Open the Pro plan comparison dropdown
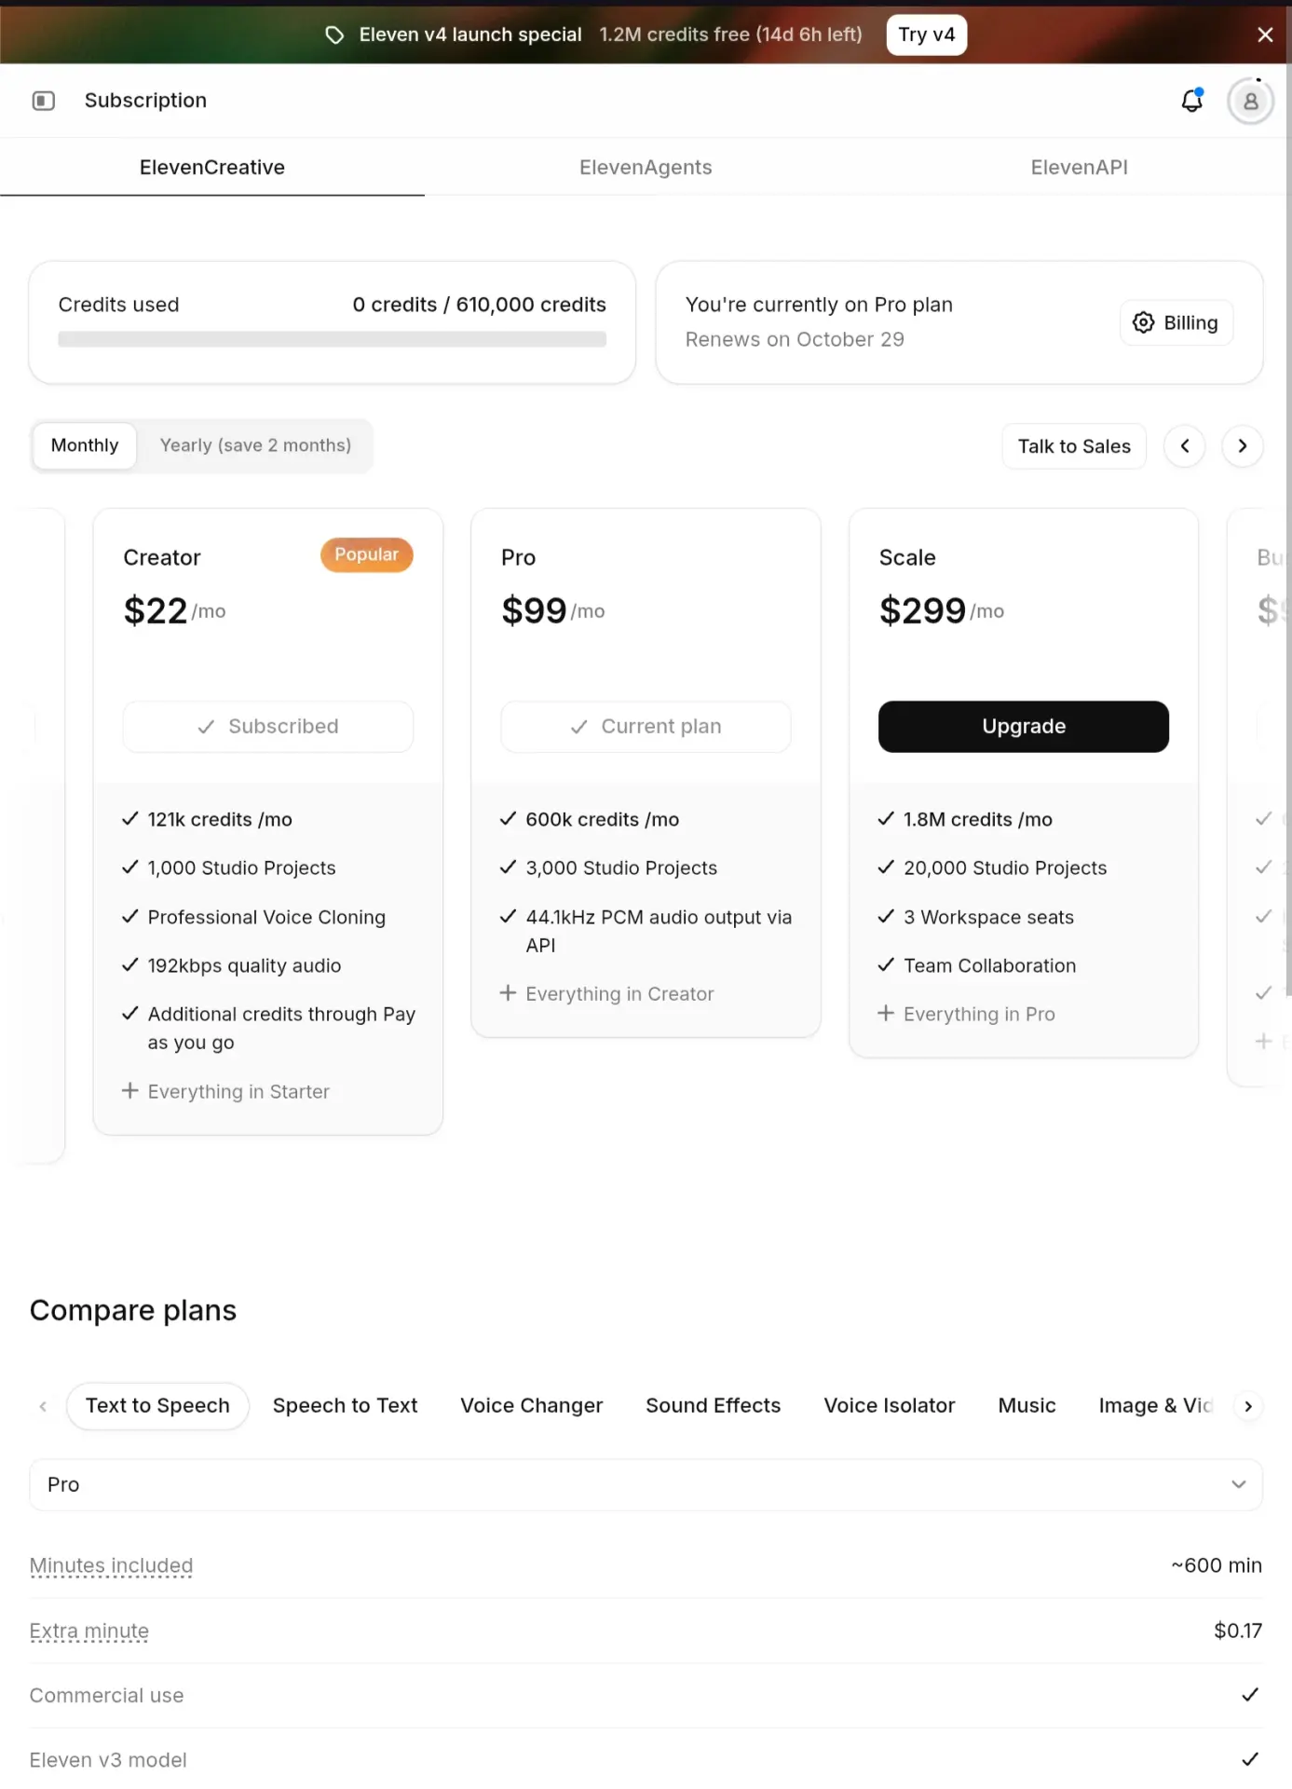 [x=646, y=1484]
